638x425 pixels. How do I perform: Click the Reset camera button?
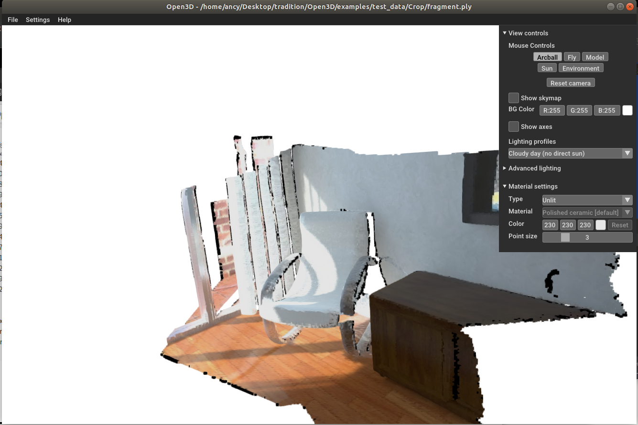[570, 82]
